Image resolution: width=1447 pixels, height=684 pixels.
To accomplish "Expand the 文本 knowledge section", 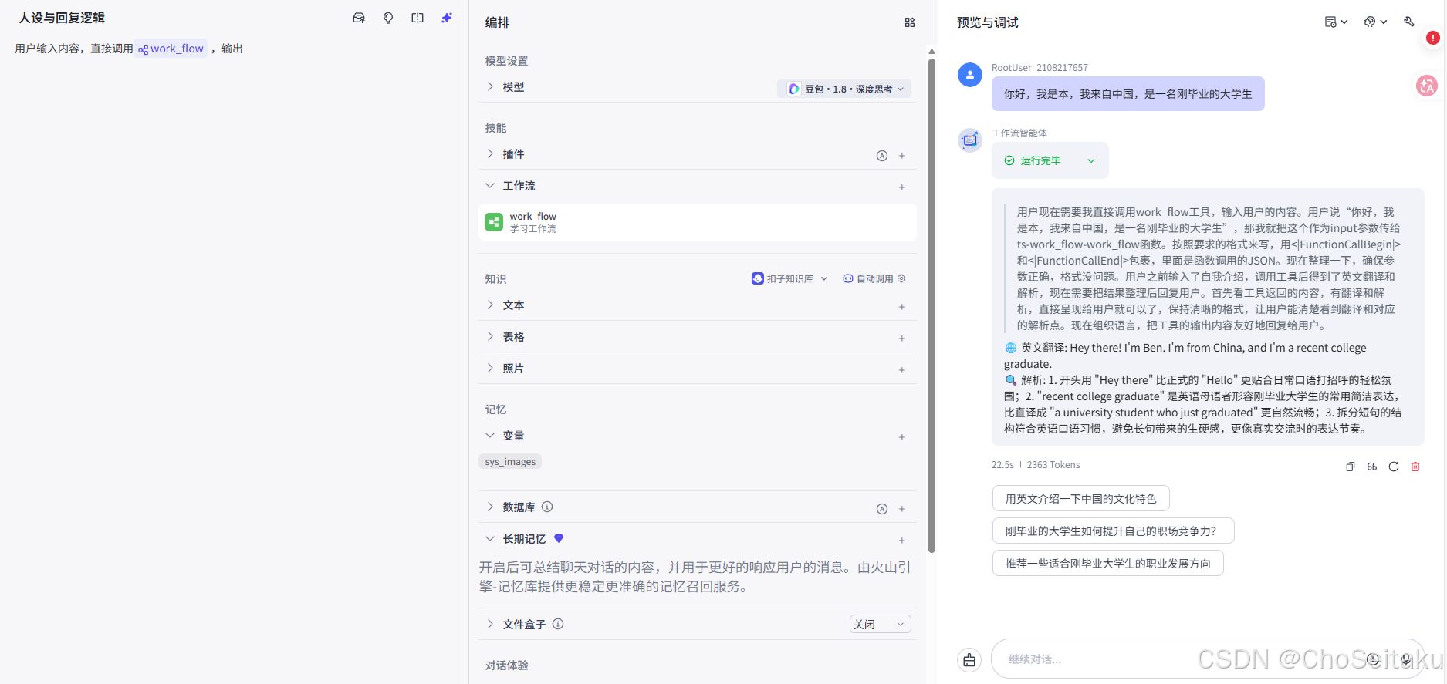I will 490,305.
